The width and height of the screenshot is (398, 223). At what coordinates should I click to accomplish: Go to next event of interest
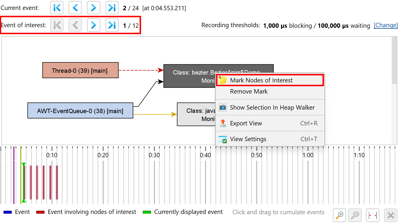coord(93,25)
